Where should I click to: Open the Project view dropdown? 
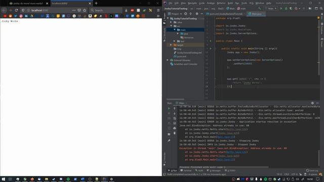point(175,14)
